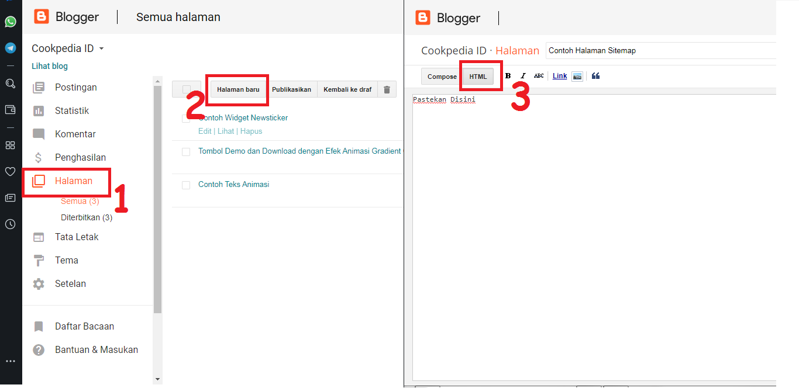Image resolution: width=799 pixels, height=388 pixels.
Task: Click the Bantuan & Masukan label
Action: tap(97, 350)
